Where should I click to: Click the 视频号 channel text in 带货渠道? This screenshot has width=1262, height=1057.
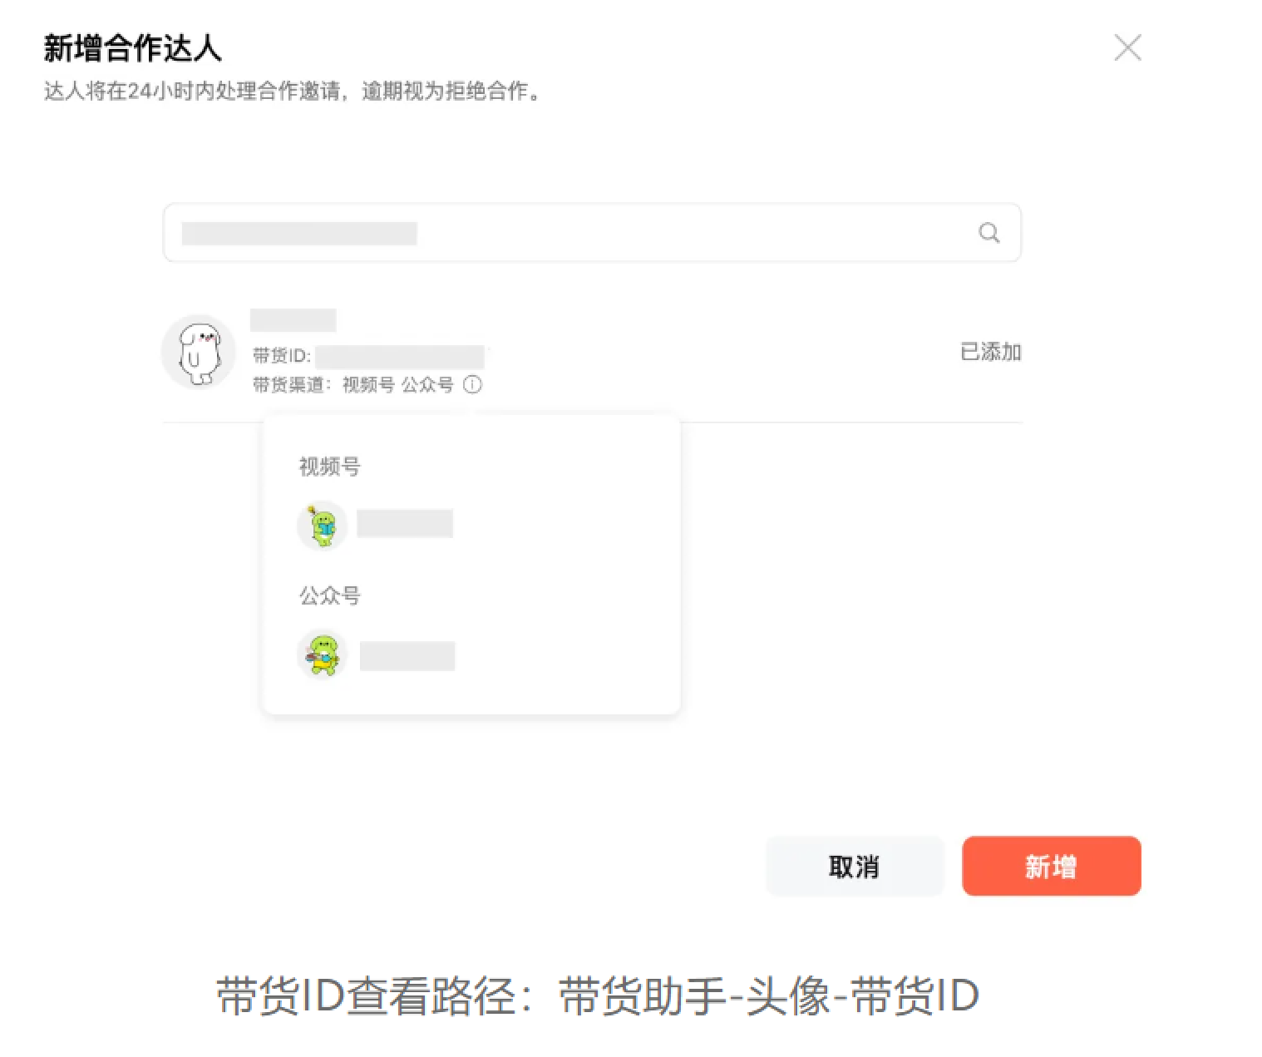click(368, 385)
